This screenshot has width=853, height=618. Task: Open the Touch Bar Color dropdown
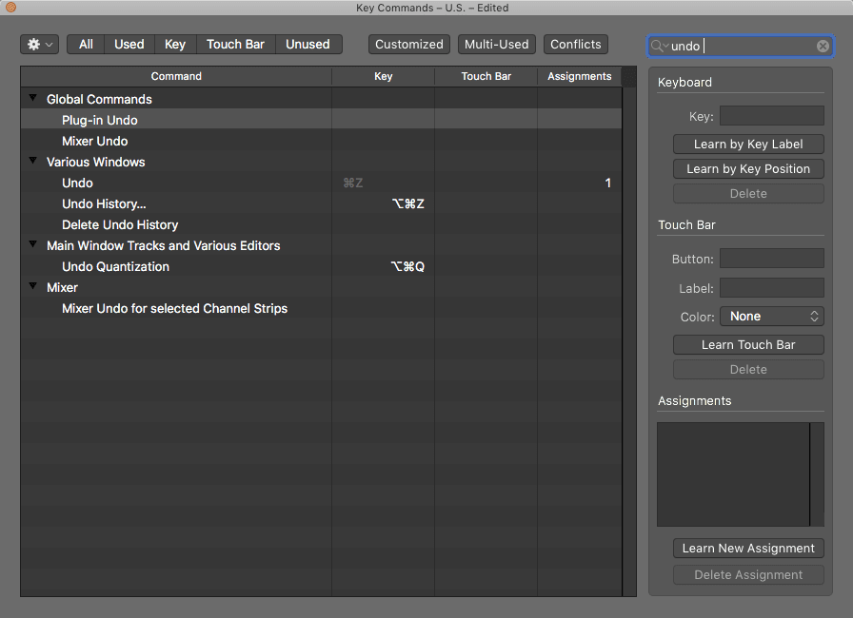[771, 316]
